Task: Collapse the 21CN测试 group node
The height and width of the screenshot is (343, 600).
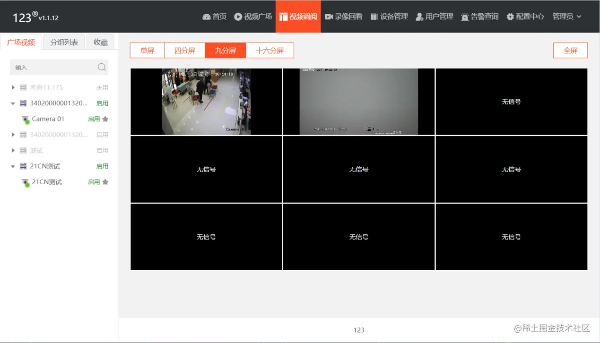Action: pyautogui.click(x=13, y=166)
